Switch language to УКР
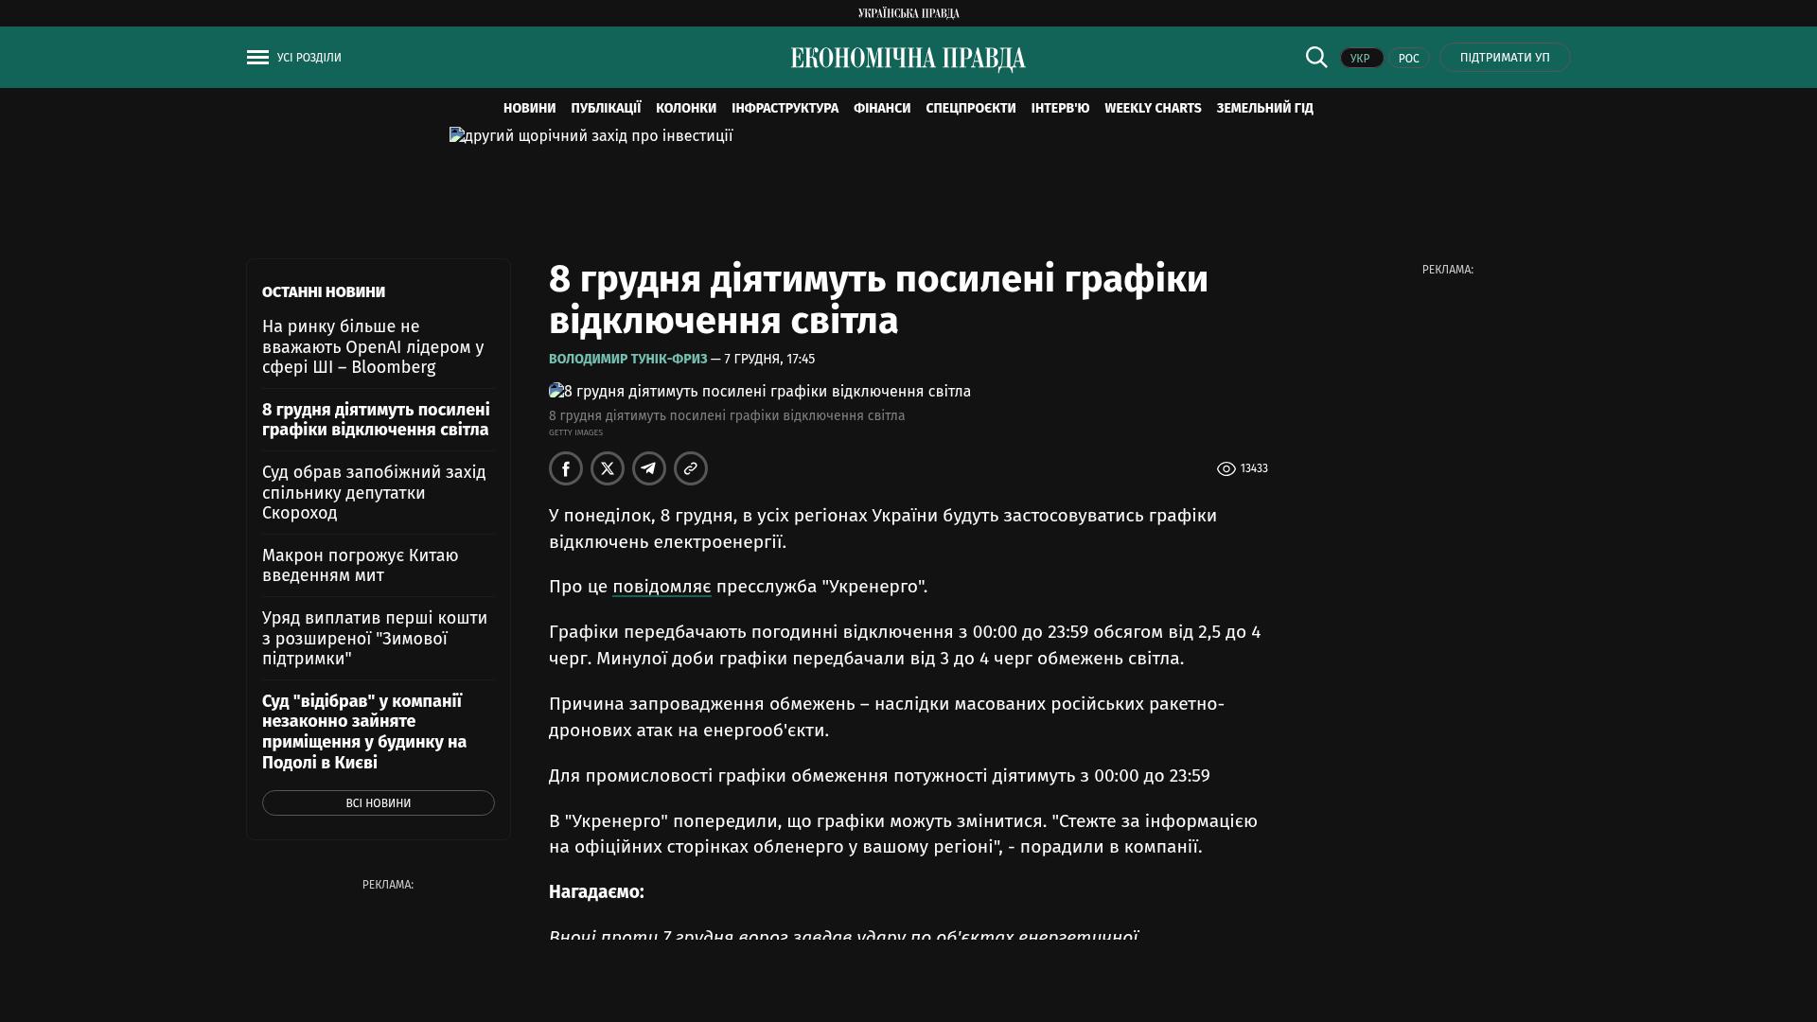 [x=1361, y=59]
